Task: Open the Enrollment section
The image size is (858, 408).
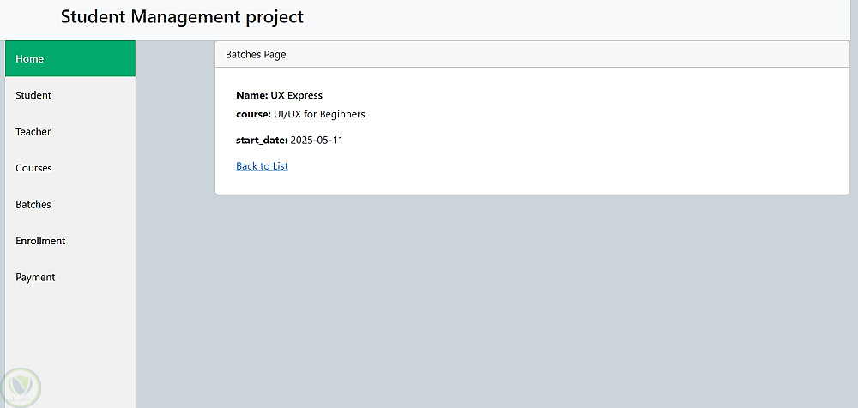Action: click(40, 241)
